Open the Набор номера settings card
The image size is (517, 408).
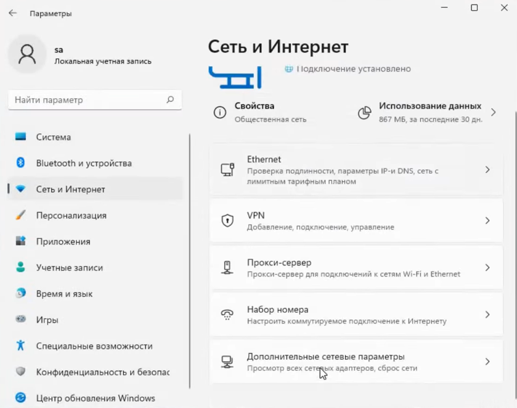coord(356,315)
